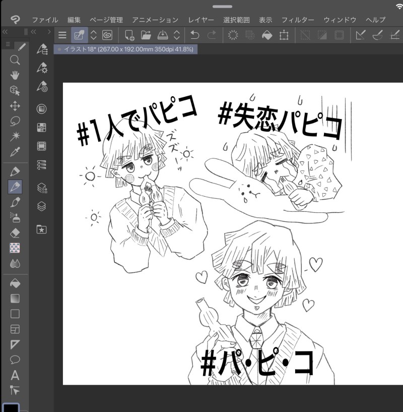
Task: Select the Balloon tool
Action: pyautogui.click(x=15, y=360)
